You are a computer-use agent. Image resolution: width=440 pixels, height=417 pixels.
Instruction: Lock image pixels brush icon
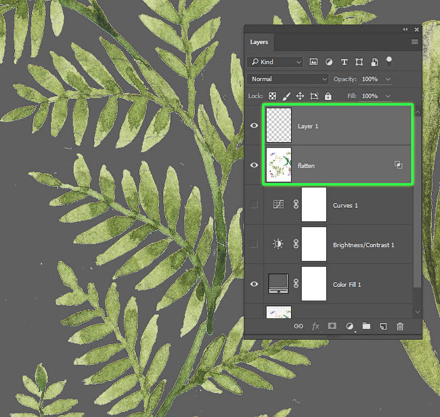coord(286,96)
